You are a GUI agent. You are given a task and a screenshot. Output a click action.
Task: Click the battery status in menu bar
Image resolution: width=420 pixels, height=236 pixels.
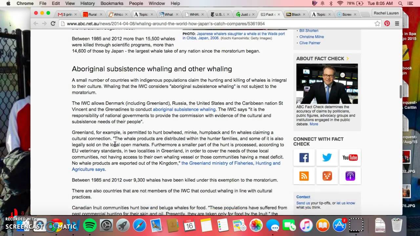click(x=356, y=3)
